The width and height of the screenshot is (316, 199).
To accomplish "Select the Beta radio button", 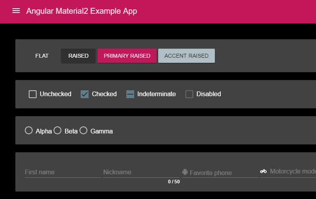I will click(x=57, y=130).
